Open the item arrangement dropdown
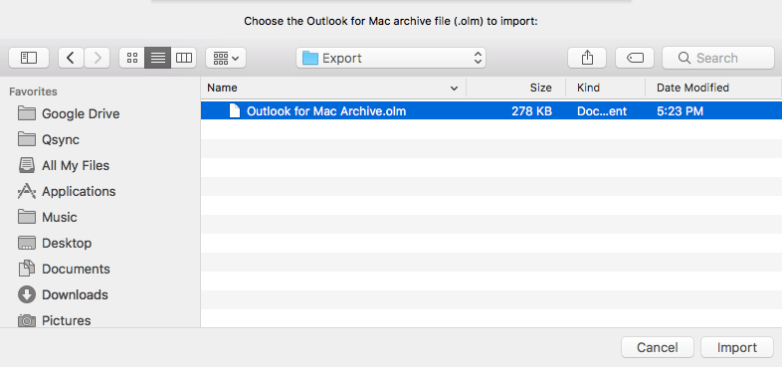Viewport: 782px width, 367px height. pos(226,58)
